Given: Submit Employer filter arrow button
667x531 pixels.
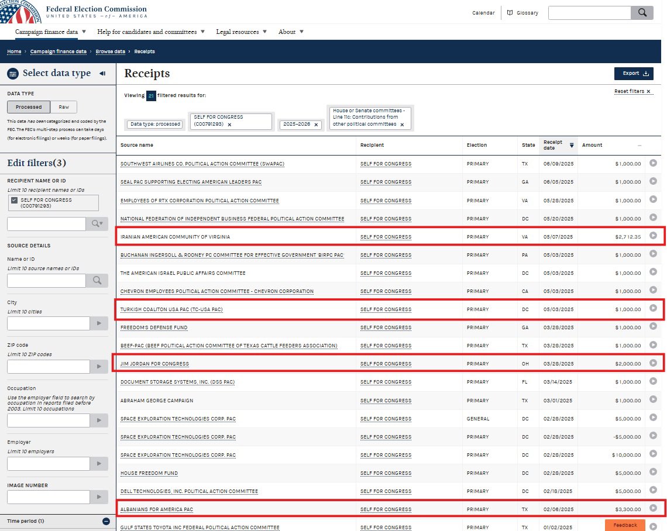Looking at the screenshot, I should [x=99, y=463].
